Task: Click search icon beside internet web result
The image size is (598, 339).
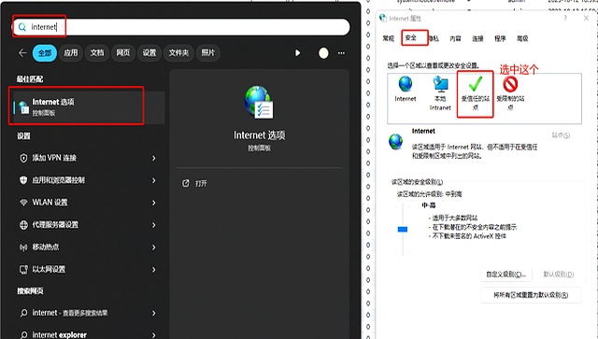Action: [x=23, y=313]
